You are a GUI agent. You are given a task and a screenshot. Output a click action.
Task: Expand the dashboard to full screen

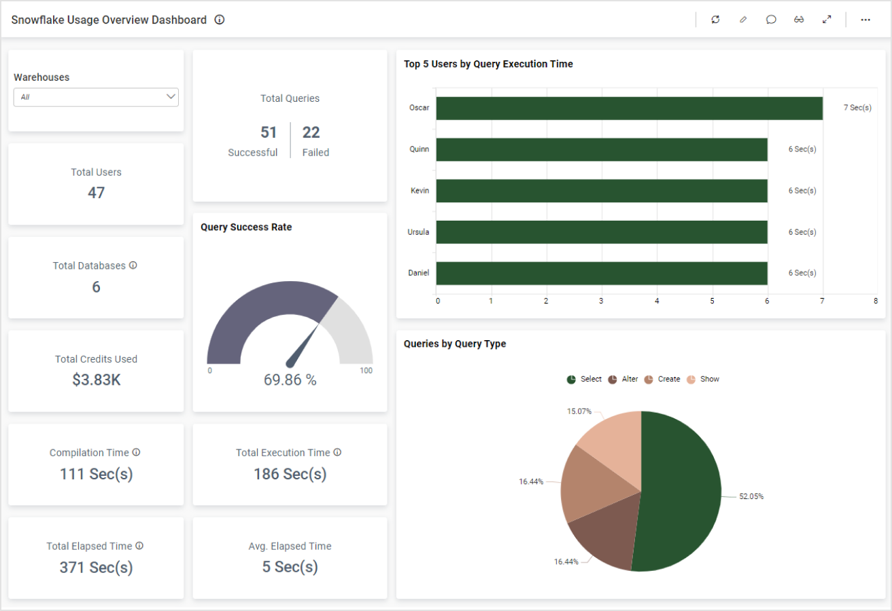point(827,20)
